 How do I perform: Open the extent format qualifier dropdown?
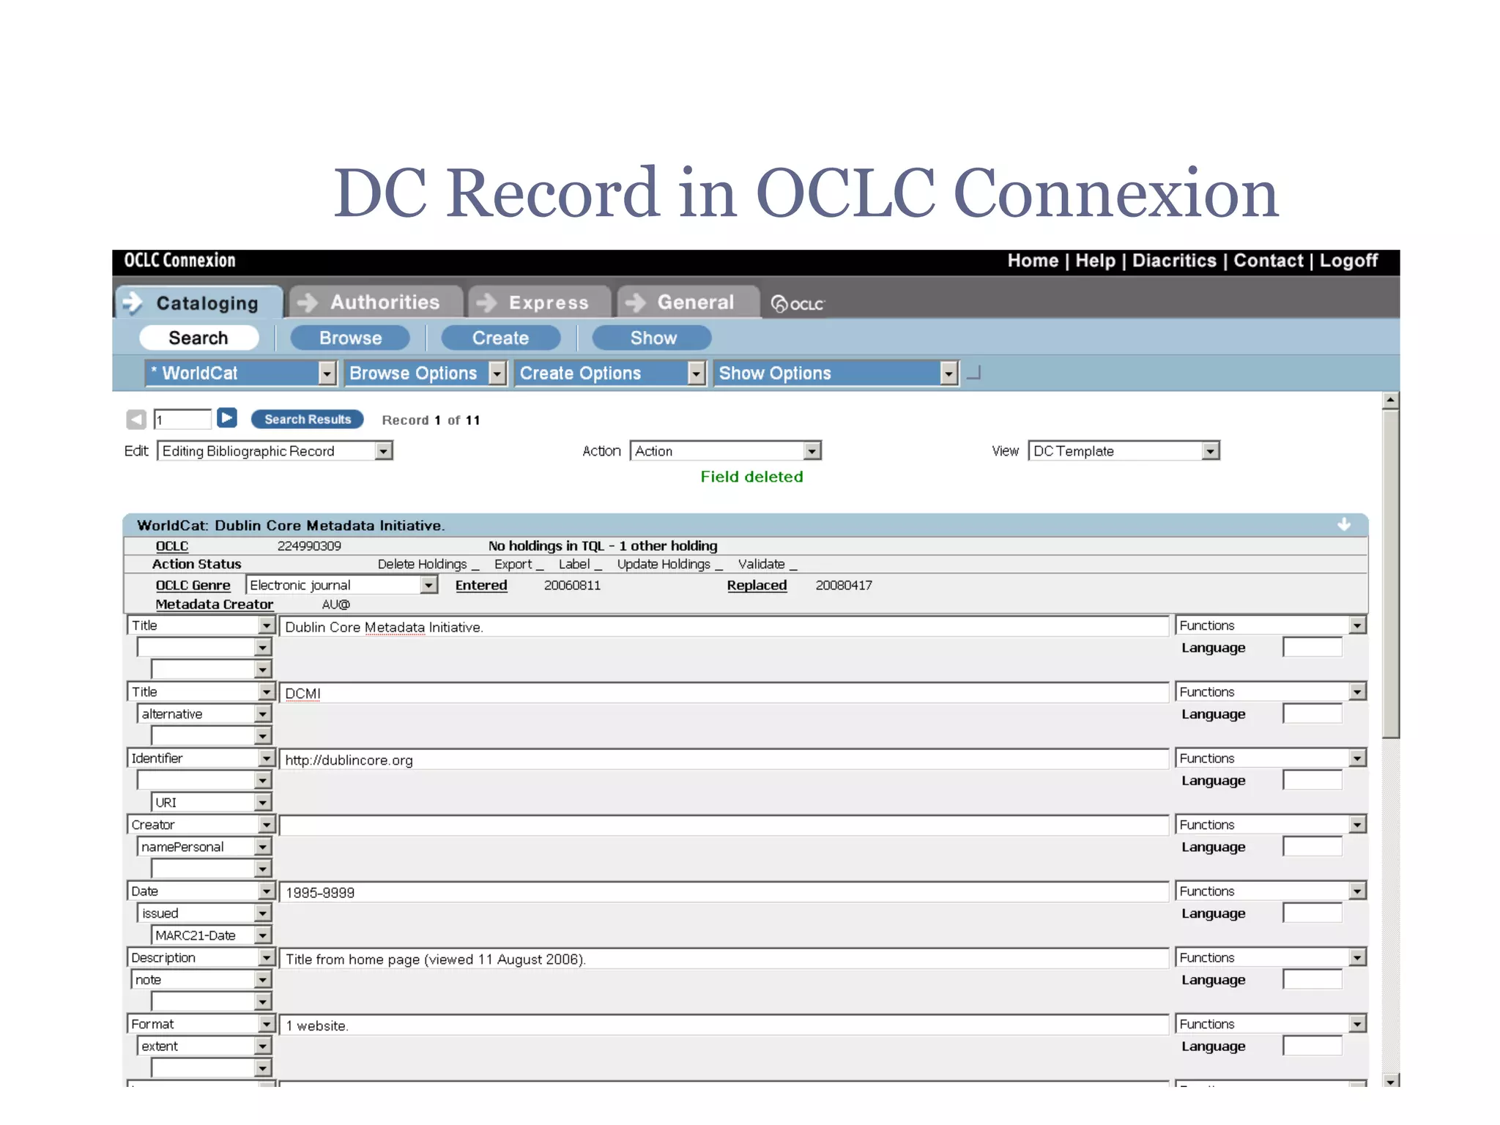204,1046
